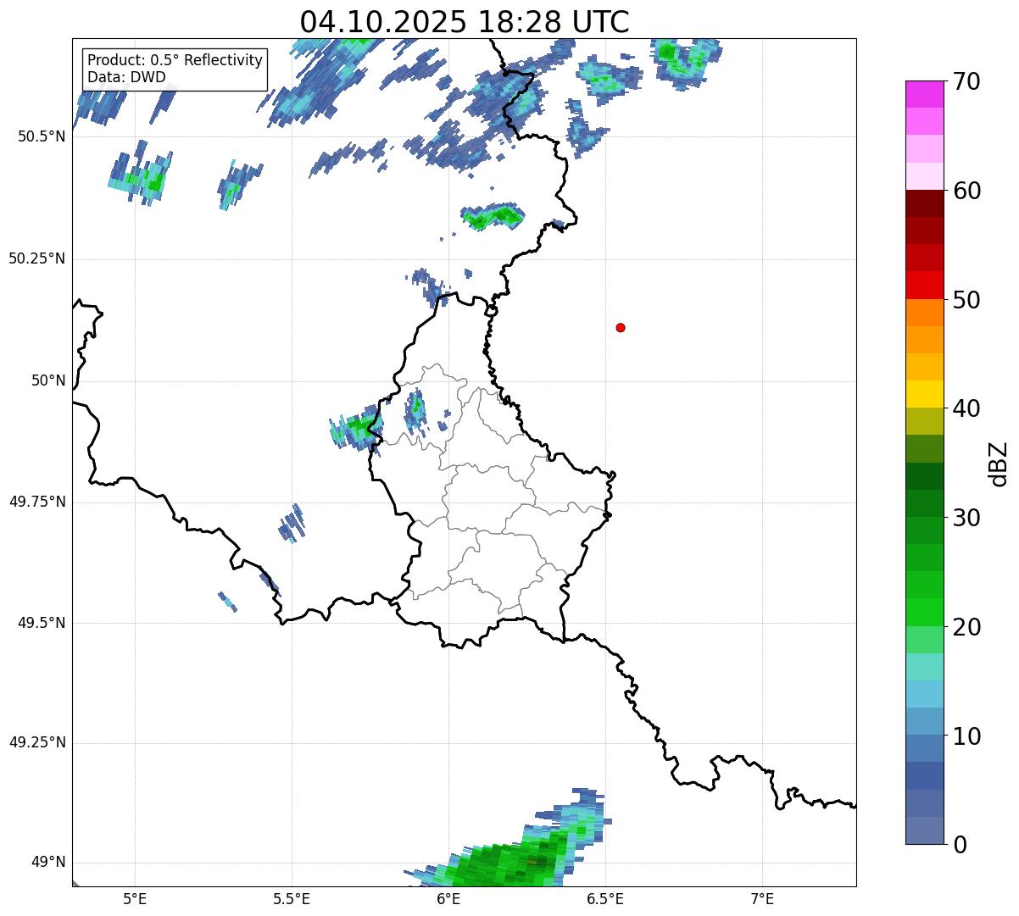Image resolution: width=1019 pixels, height=916 pixels.
Task: Click the colorbar 30 tick label
Action: (x=966, y=518)
